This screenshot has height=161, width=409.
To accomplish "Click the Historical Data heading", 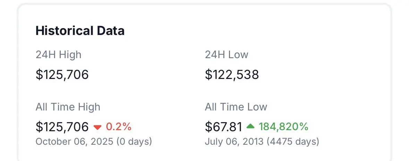I will tap(80, 31).
